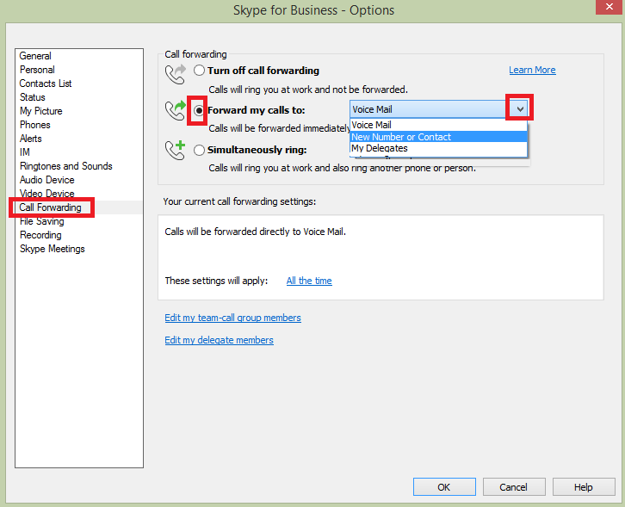Click the green arrow phone icon for forwarding
Viewport: 625px width, 507px height.
[x=176, y=110]
